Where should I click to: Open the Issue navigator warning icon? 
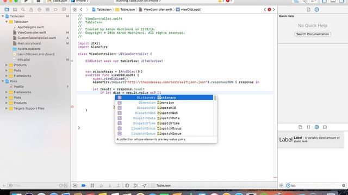click(31, 10)
